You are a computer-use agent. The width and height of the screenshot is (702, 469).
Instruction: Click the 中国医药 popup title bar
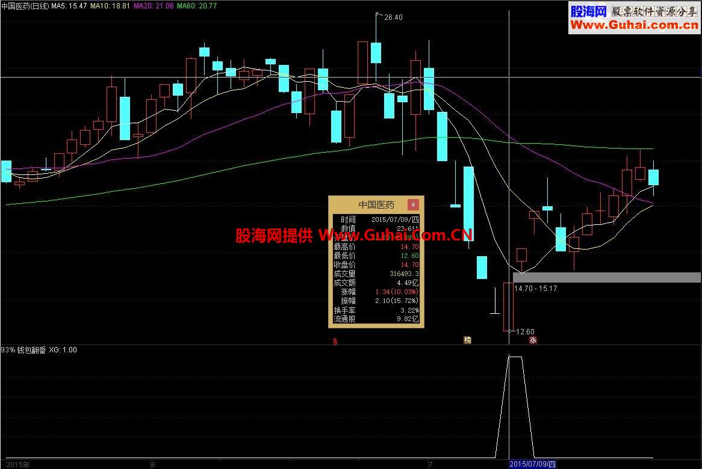(x=376, y=204)
